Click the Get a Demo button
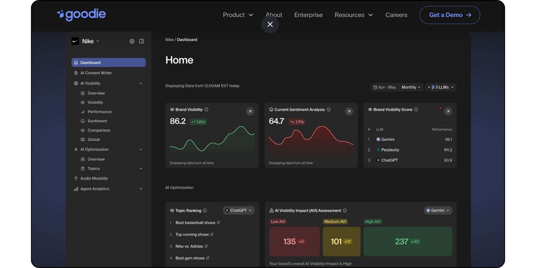536x268 pixels. pos(449,15)
